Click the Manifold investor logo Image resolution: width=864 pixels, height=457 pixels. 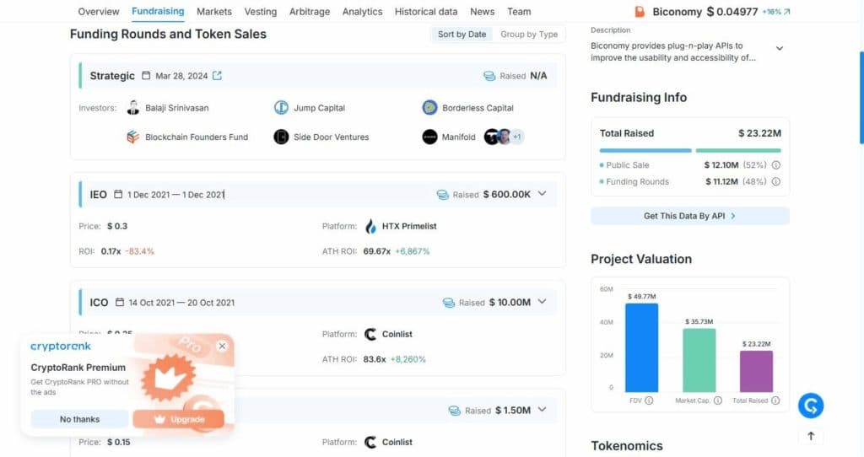click(x=429, y=137)
